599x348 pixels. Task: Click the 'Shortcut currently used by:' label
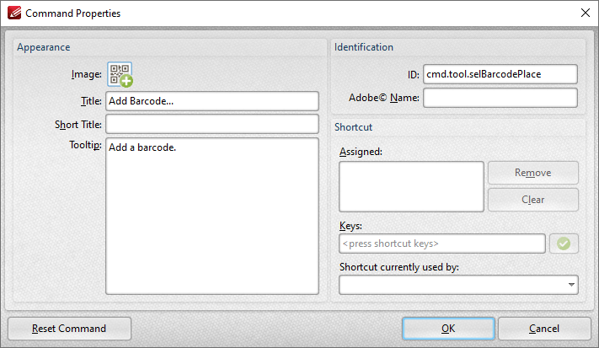(x=399, y=267)
